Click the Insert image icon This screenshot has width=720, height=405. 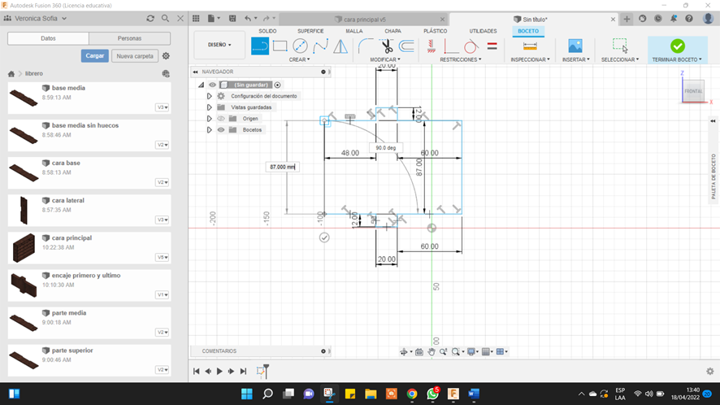pos(575,46)
